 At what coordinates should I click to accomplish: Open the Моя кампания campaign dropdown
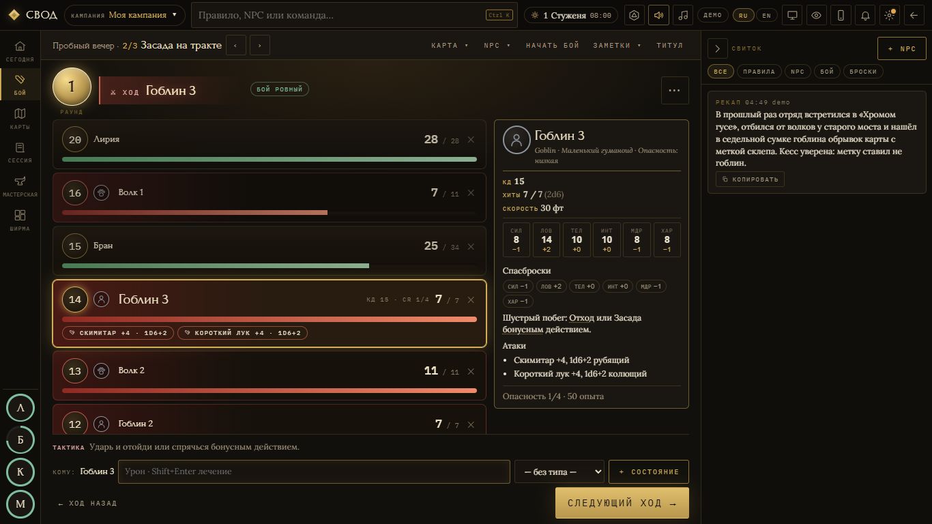[x=124, y=15]
